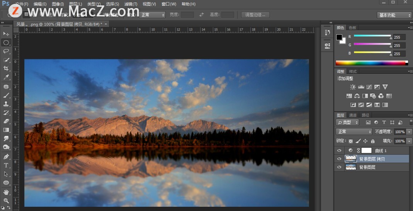This screenshot has height=211, width=413.
Task: Add an Exposure adjustment
Action: click(x=377, y=87)
